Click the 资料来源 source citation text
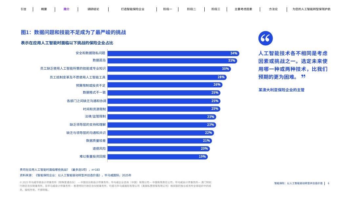This screenshot has height=197, width=350. tap(75, 175)
